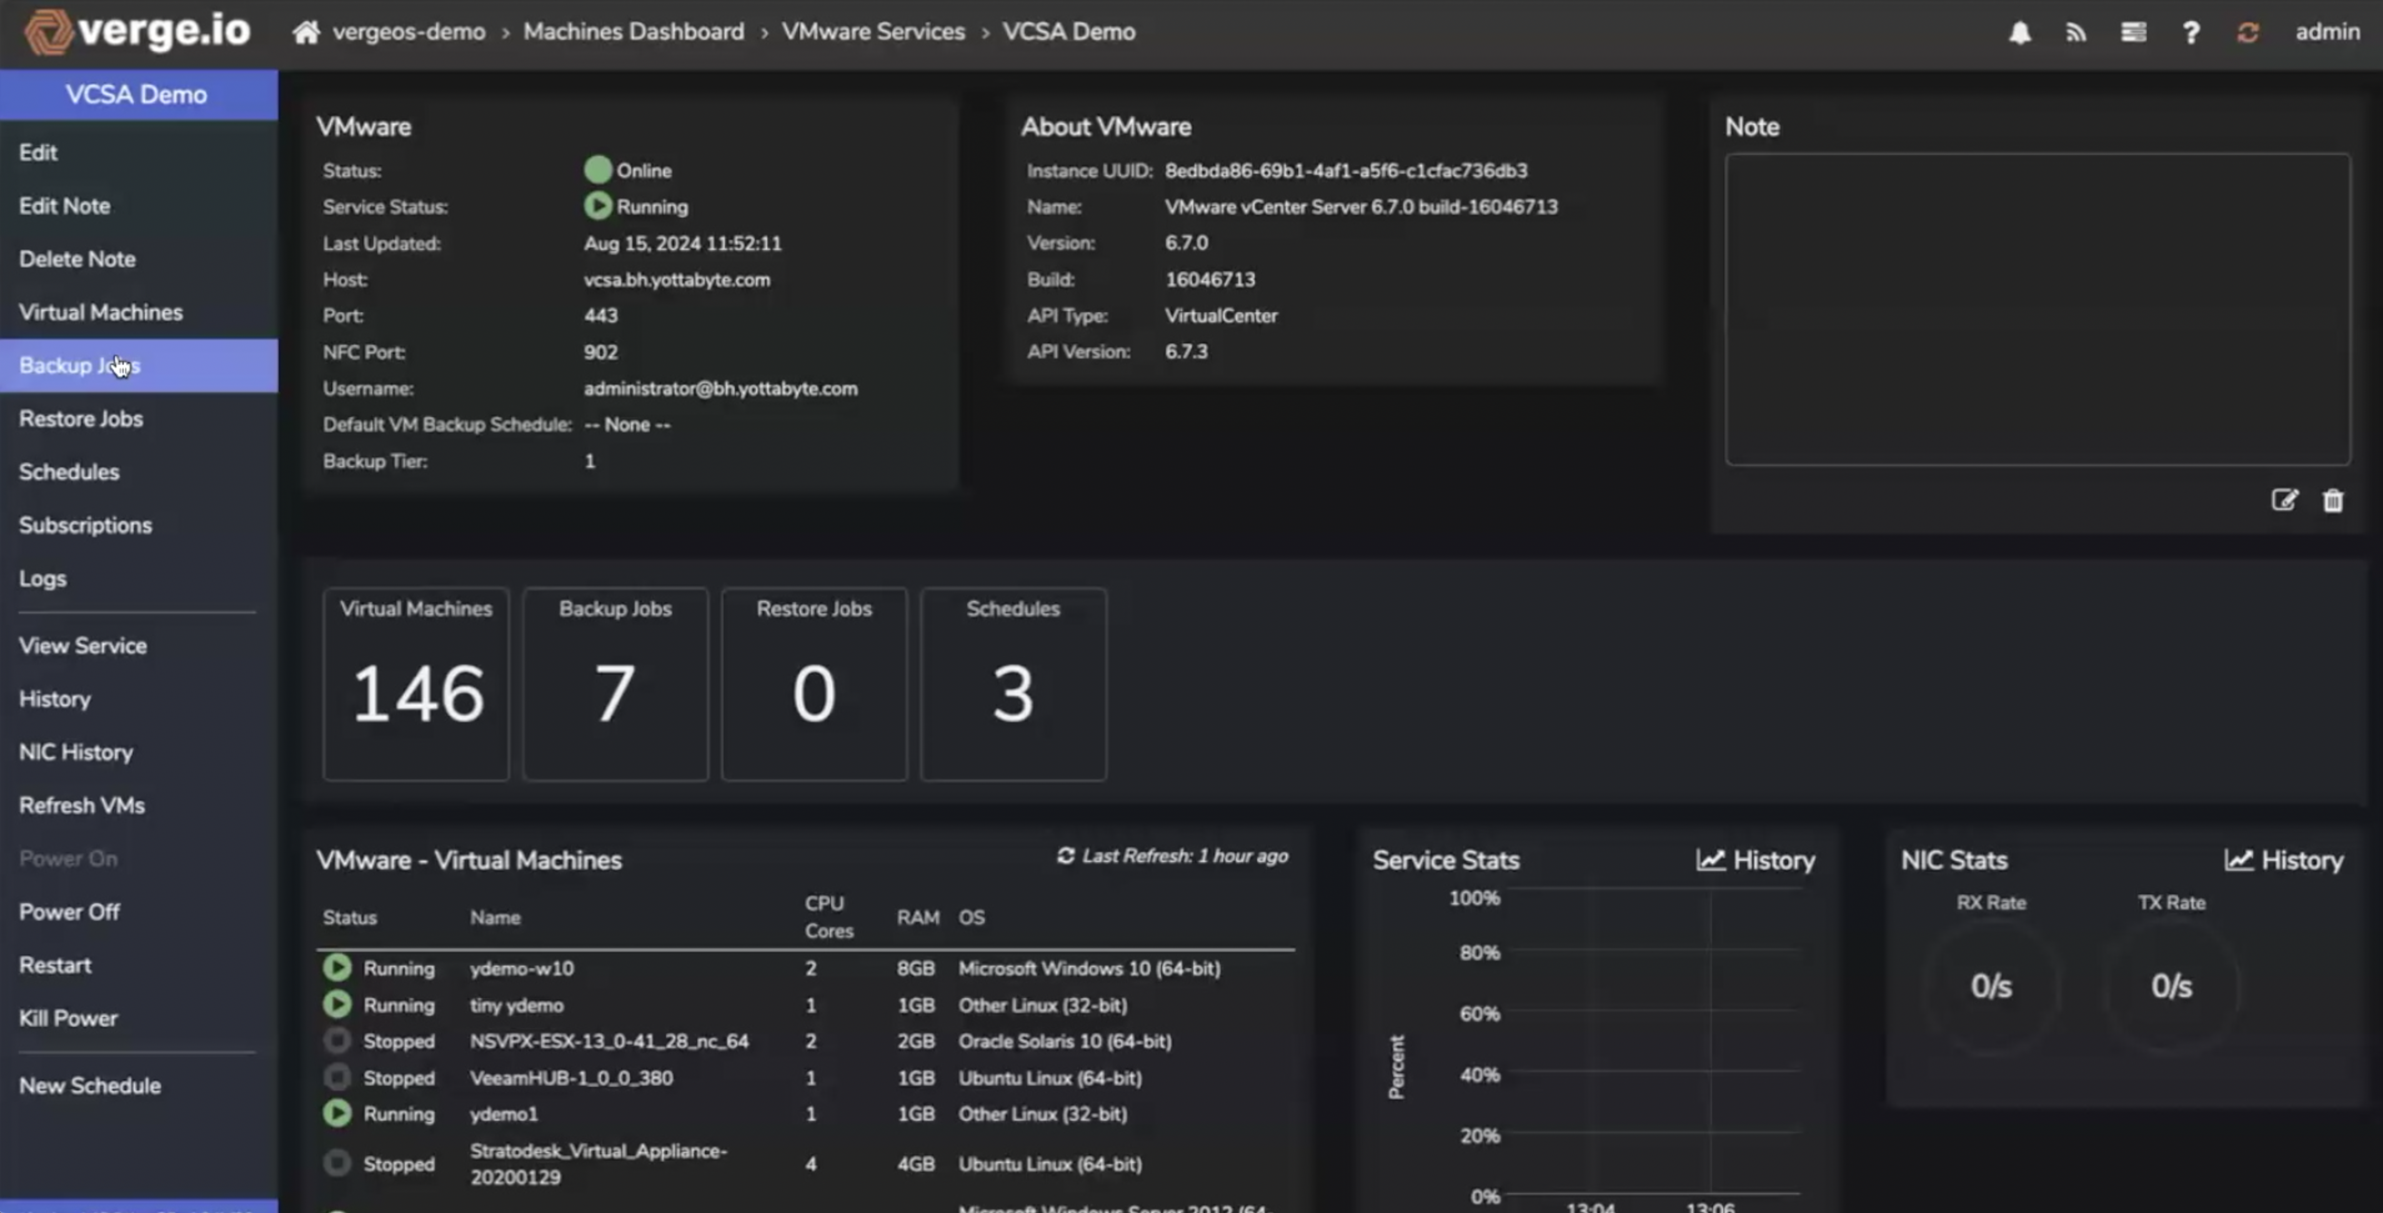
Task: Sort table by RAM column header
Action: (918, 917)
